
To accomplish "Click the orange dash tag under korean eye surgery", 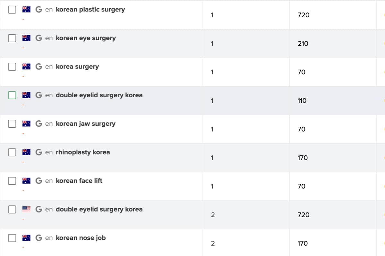I will coord(23,48).
